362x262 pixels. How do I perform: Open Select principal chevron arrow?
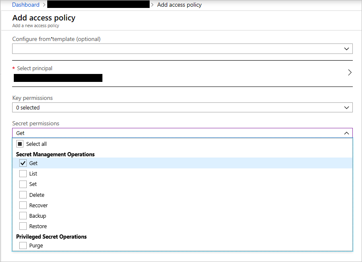pos(350,72)
